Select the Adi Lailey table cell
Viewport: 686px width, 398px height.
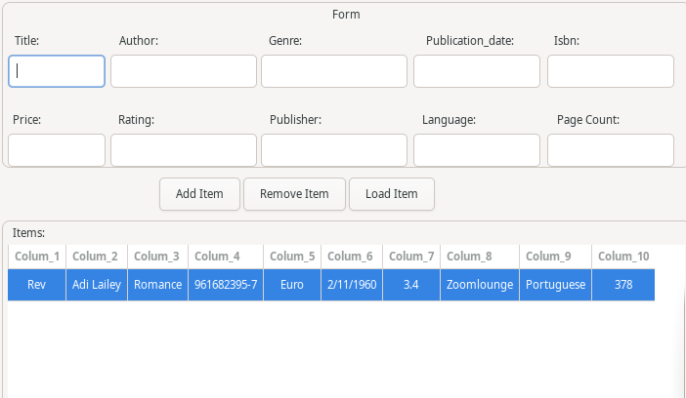click(96, 285)
